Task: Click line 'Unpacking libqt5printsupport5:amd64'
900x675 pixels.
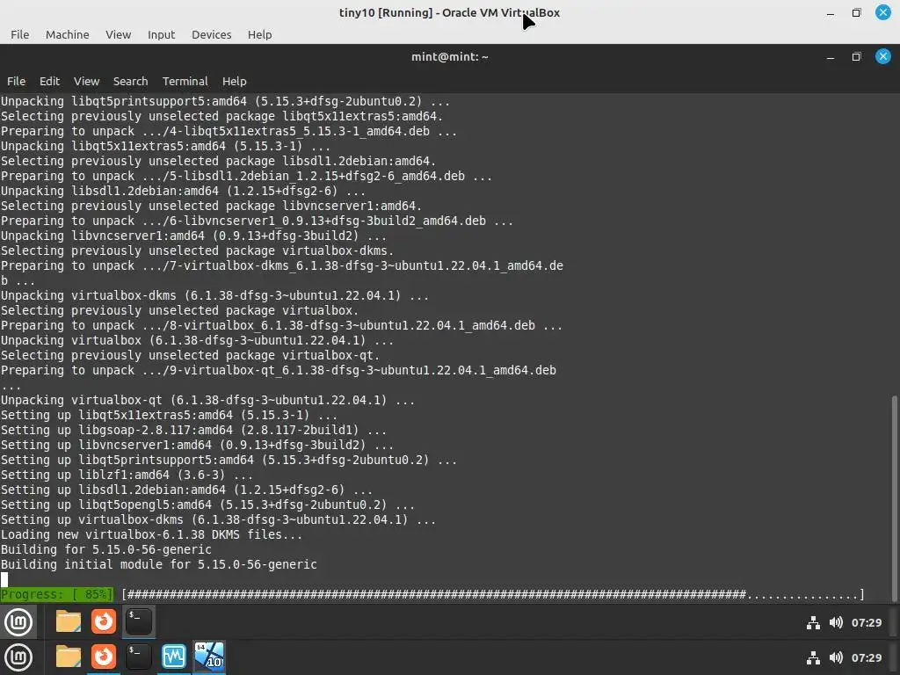Action: point(225,101)
